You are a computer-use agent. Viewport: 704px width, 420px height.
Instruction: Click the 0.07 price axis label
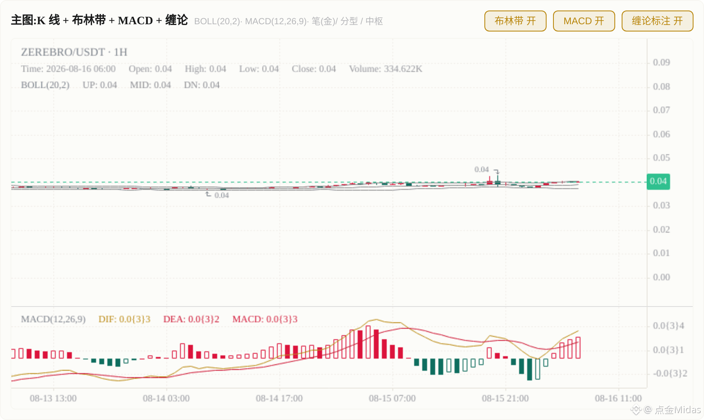click(661, 110)
